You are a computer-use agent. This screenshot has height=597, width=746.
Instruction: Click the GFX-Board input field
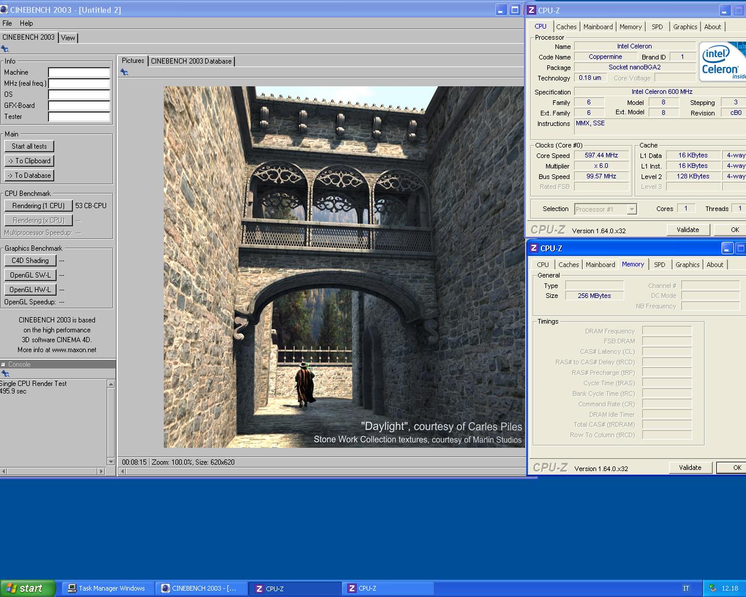(79, 106)
